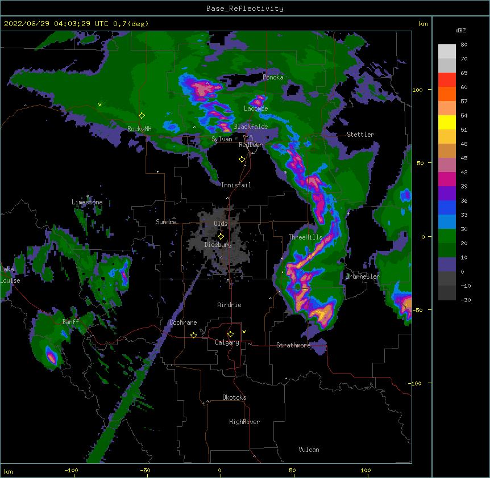
Task: Select the HighRiver label
Action: coord(244,422)
